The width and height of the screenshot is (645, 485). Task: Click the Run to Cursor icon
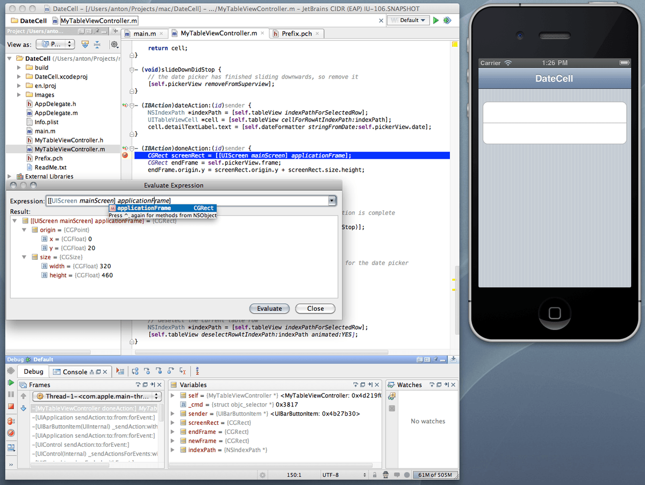(182, 371)
